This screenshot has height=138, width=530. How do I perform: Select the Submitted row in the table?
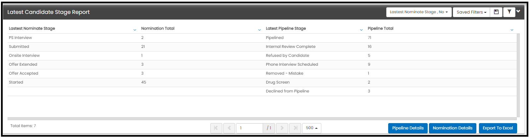262,47
